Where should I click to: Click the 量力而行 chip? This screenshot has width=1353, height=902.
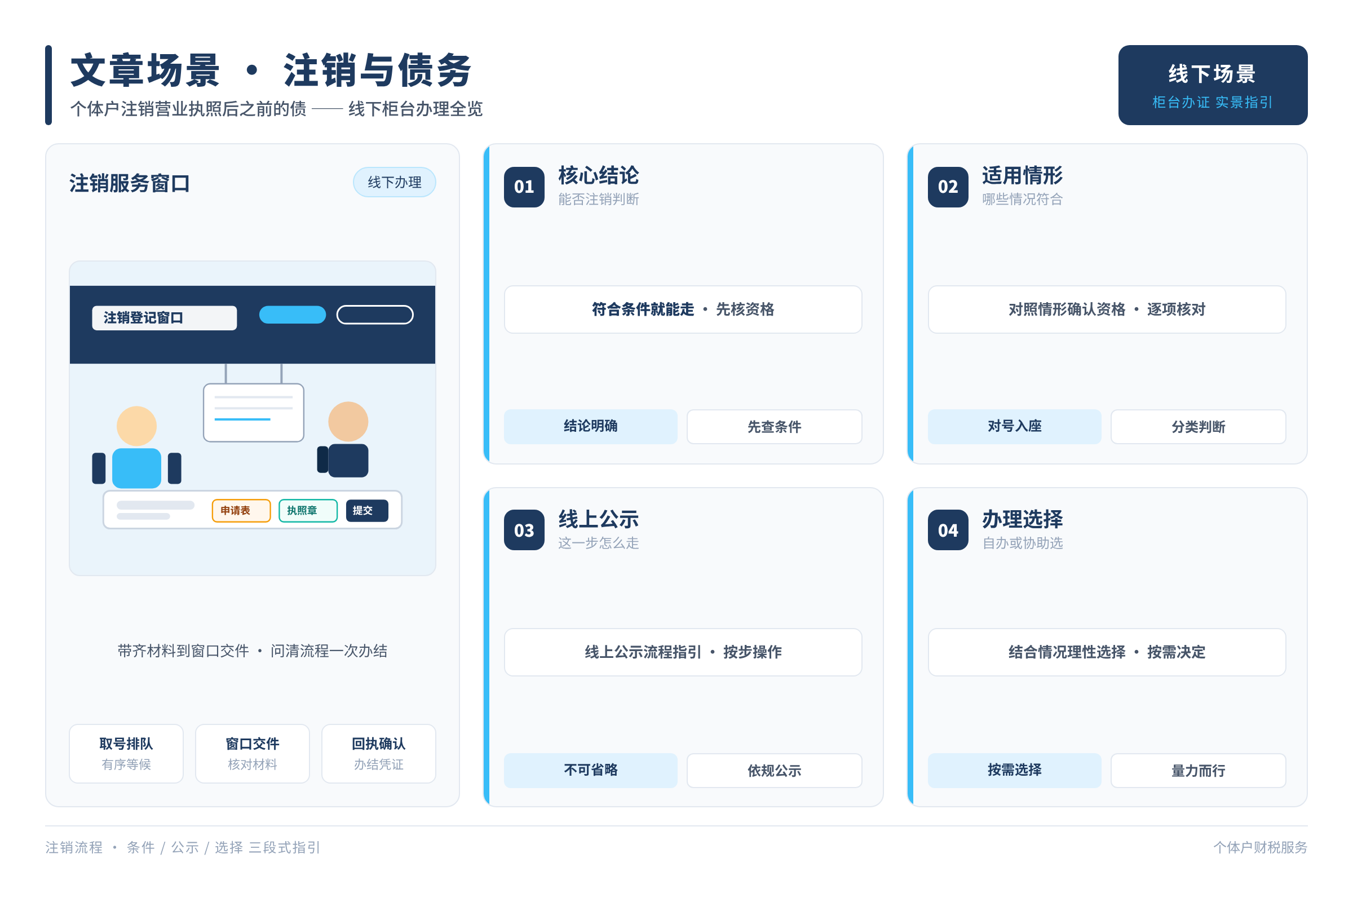[x=1199, y=771]
